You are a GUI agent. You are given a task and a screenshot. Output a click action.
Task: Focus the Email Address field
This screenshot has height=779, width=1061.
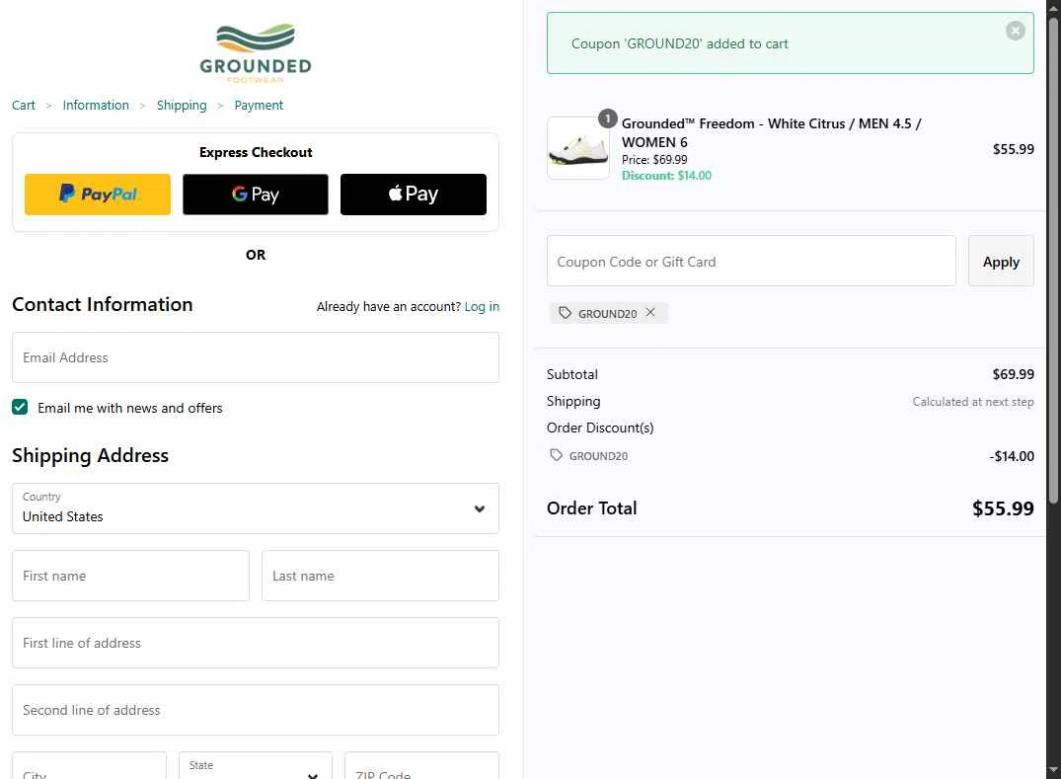pos(255,357)
